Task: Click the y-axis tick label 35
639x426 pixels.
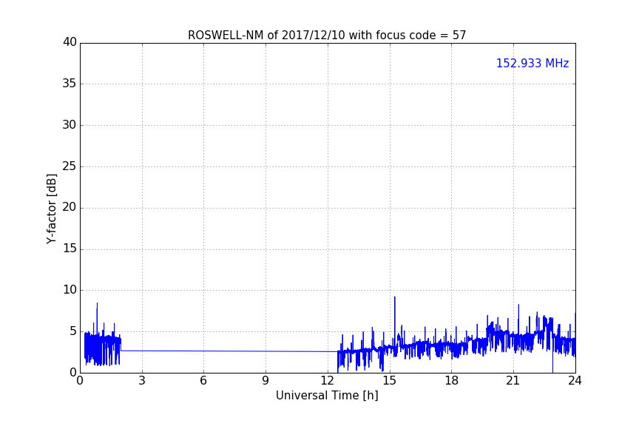Action: (70, 84)
